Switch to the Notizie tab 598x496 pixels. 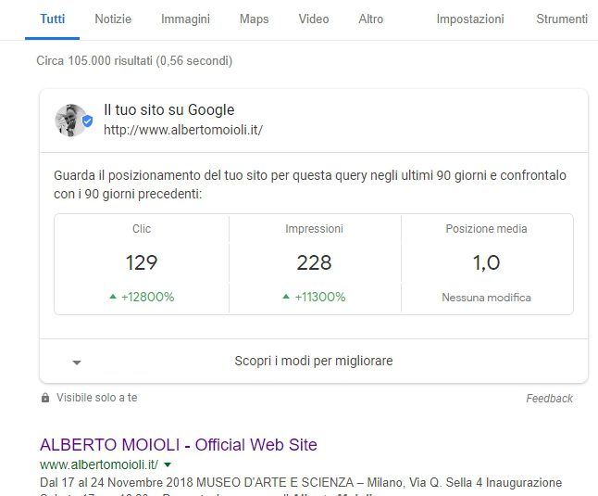click(x=113, y=19)
